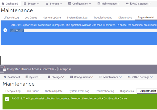Click the Storage disk icon in the top menu

pos(47,4)
